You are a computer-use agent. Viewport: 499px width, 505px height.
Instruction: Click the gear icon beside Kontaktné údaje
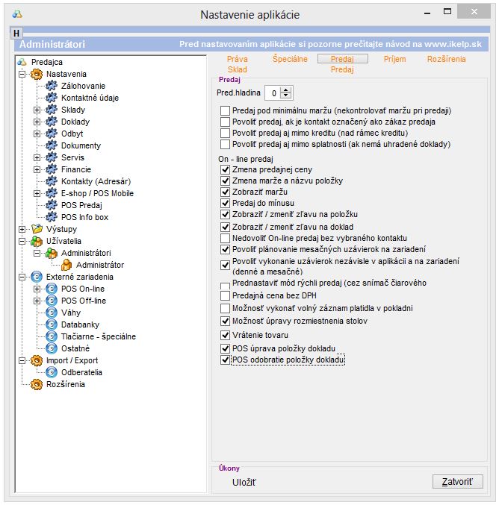point(51,98)
